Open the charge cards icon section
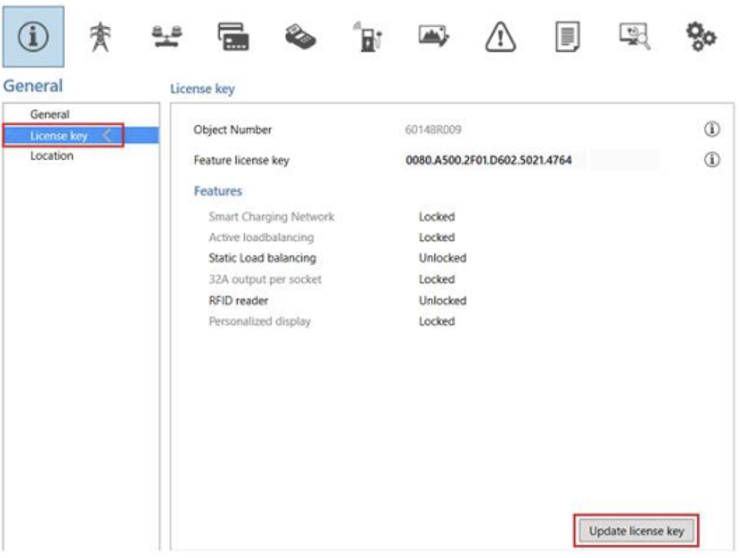The width and height of the screenshot is (740, 558). (x=233, y=38)
